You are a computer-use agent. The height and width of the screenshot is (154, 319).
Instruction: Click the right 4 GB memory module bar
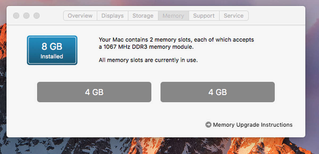(x=217, y=92)
